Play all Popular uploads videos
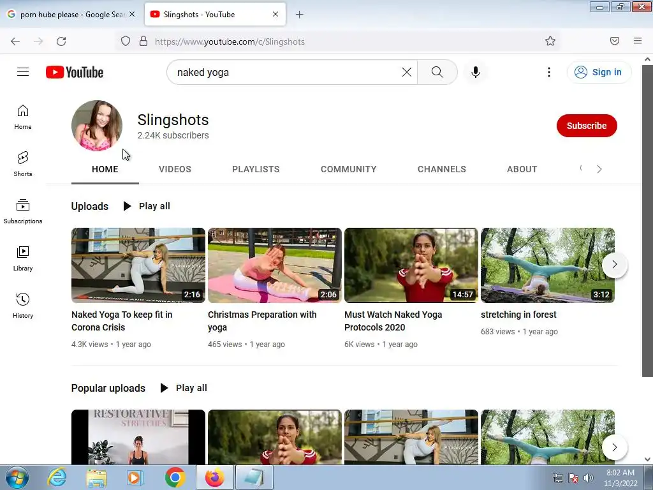 coord(184,388)
